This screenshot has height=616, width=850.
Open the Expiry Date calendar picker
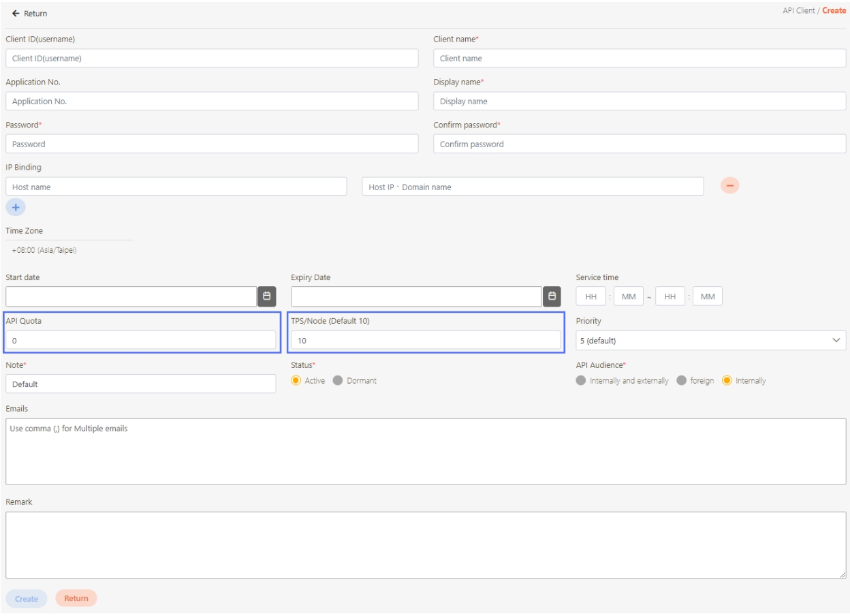tap(552, 296)
